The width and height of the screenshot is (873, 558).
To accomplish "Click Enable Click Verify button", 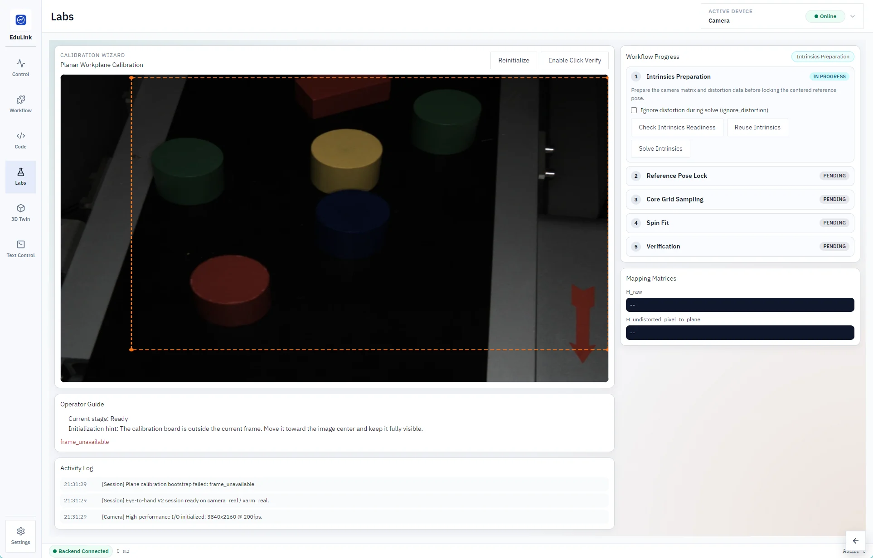I will click(x=574, y=61).
